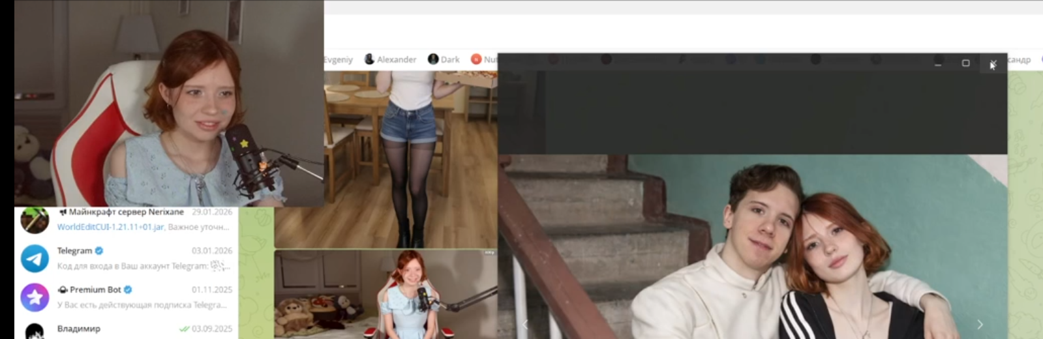Image resolution: width=1043 pixels, height=339 pixels.
Task: Select the Evgeniy tab
Action: (338, 59)
